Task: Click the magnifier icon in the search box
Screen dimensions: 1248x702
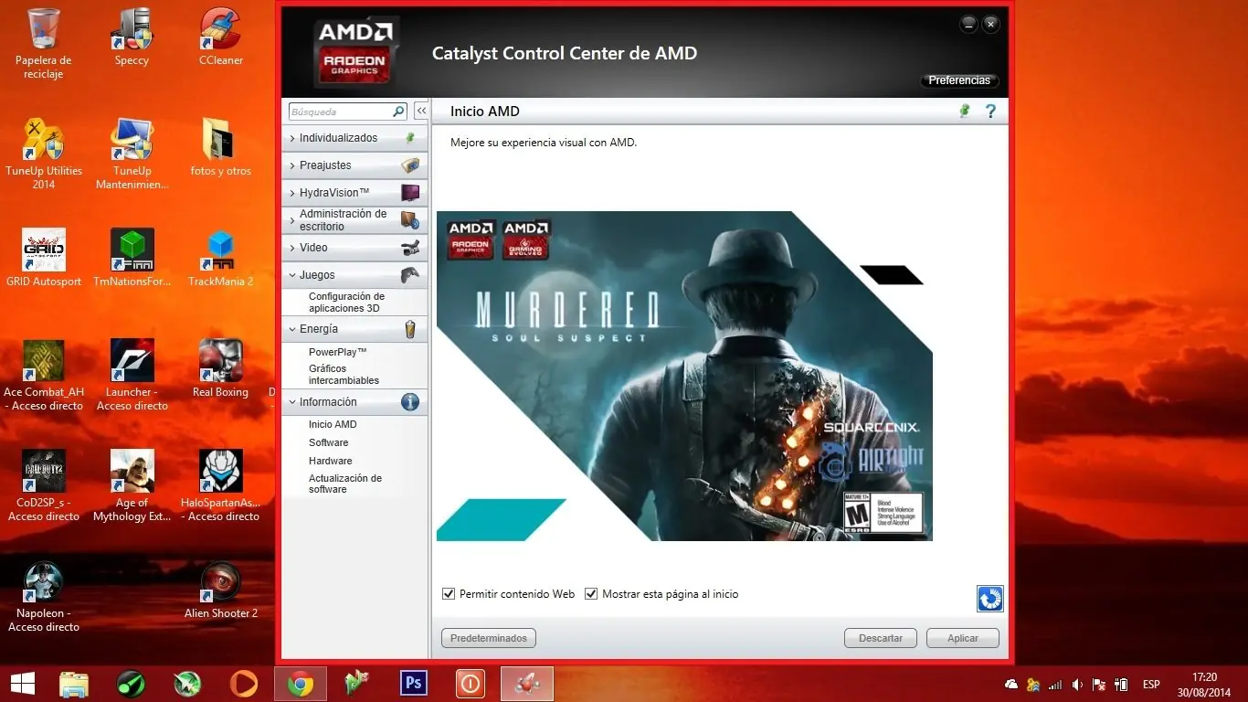Action: [398, 112]
